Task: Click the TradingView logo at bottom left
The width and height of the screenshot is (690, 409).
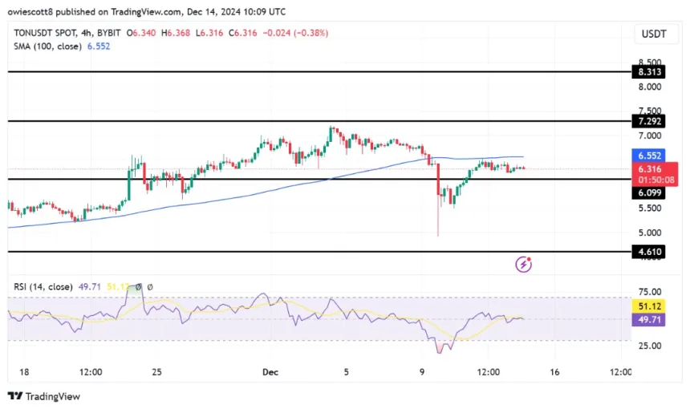Action: [44, 396]
